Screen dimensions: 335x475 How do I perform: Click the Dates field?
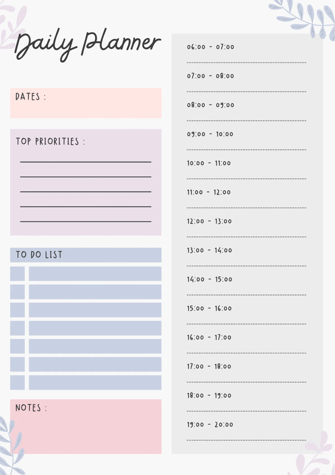pyautogui.click(x=86, y=103)
